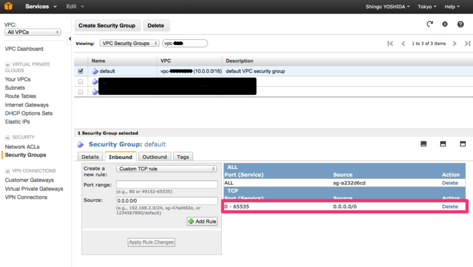Open Customer Gateways in sidebar

click(x=29, y=180)
